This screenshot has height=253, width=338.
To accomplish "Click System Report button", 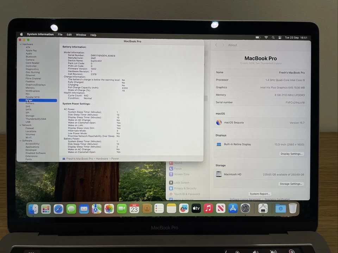I will (x=260, y=194).
